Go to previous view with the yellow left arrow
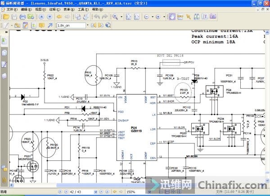The height and width of the screenshot is (196, 270). click(x=59, y=17)
